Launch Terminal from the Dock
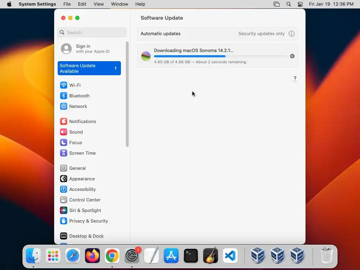Image resolution: width=360 pixels, height=270 pixels. 191,256
